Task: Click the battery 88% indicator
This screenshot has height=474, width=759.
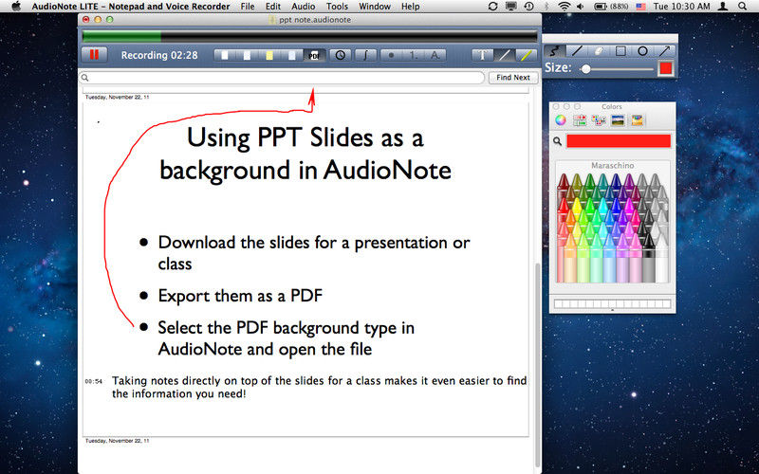Action: coord(612,7)
